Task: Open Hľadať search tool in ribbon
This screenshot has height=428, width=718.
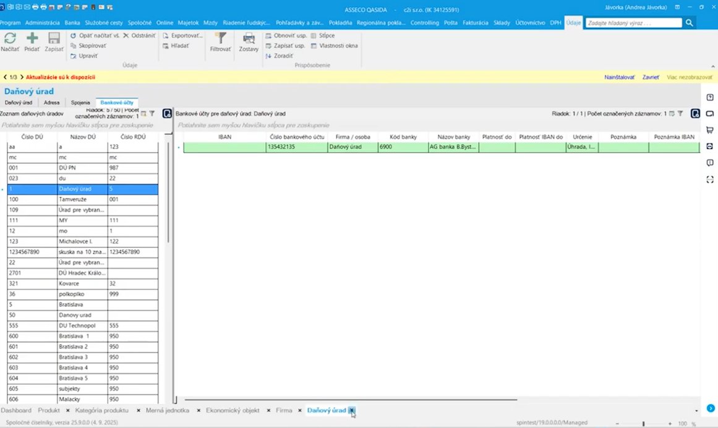Action: coord(176,45)
